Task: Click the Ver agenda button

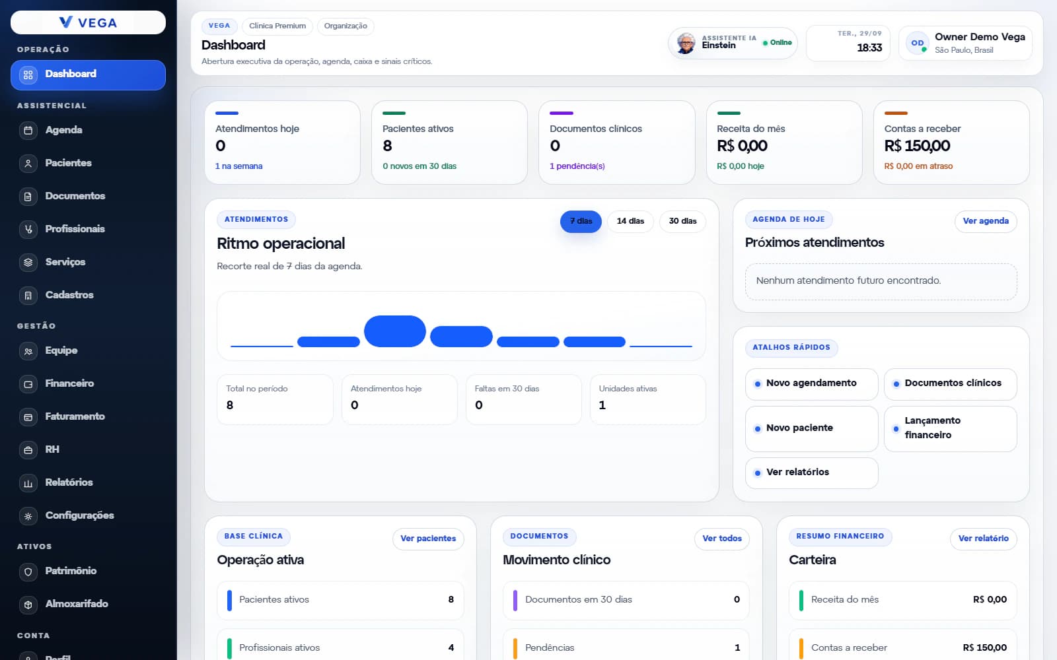Action: (x=986, y=221)
